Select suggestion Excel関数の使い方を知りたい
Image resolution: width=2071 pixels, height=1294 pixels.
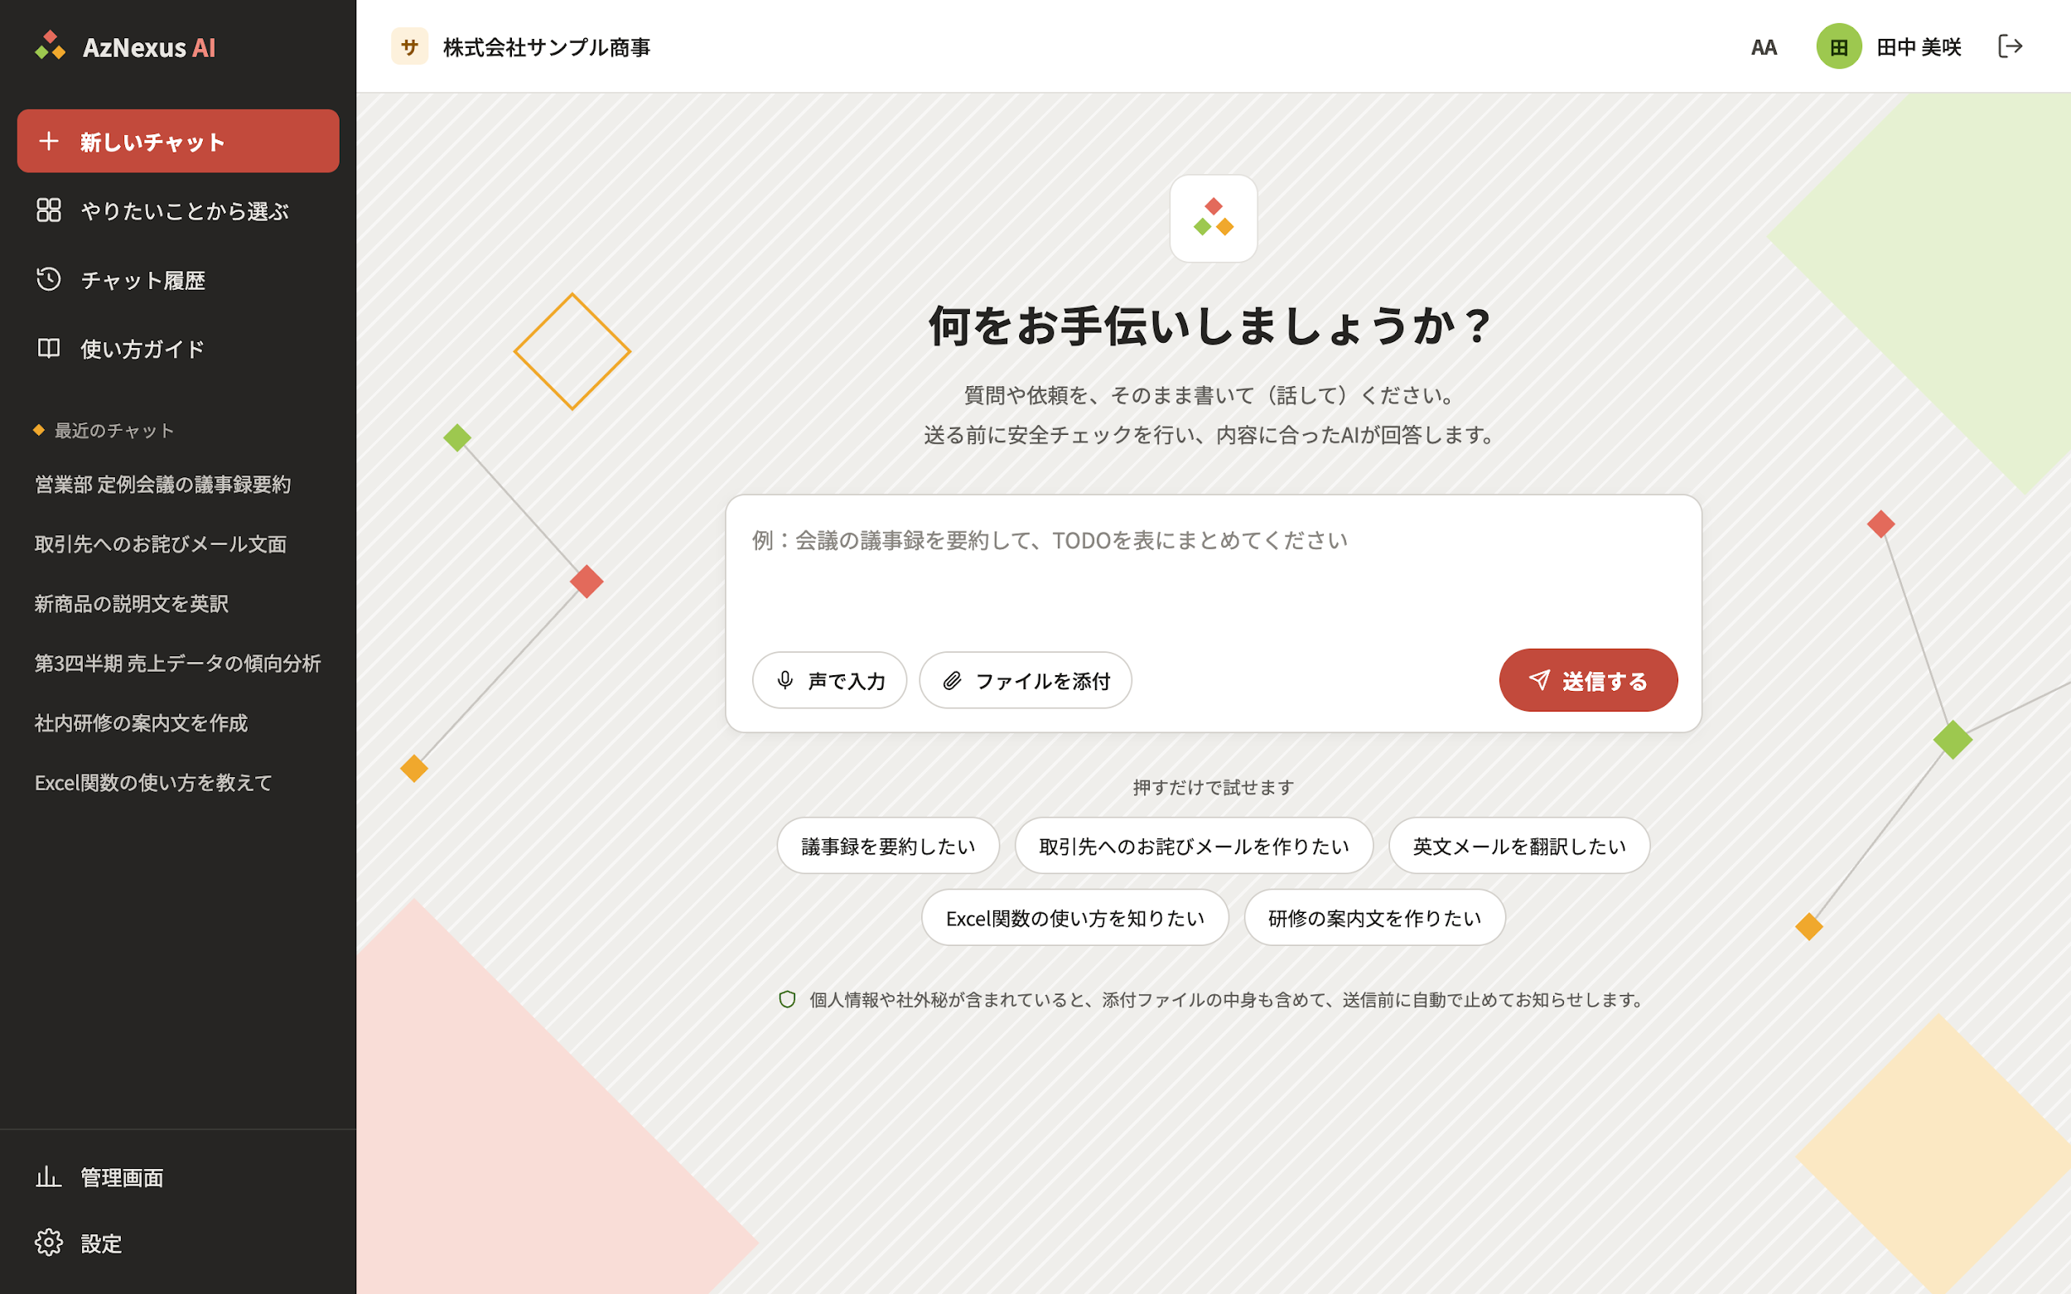tap(1075, 917)
